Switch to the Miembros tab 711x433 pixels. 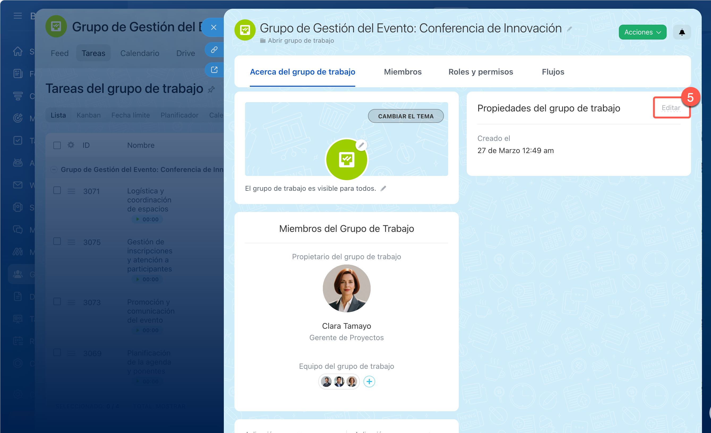402,72
